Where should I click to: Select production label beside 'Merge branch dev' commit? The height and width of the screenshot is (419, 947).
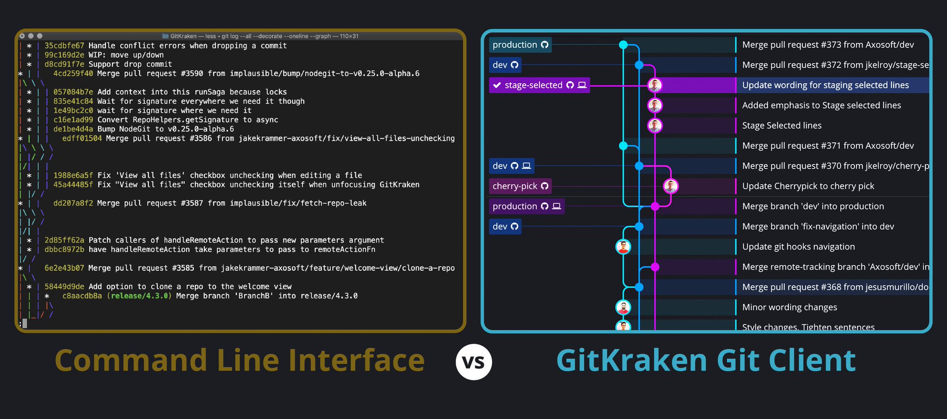coord(527,206)
